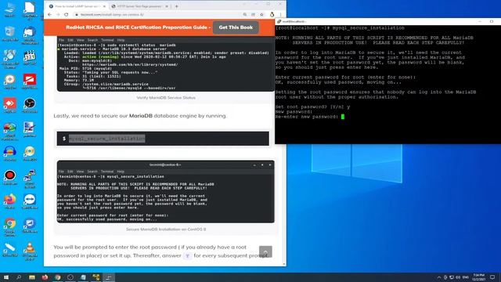Open Mozilla Thunderbird desktop icon
Screen dimensions: 501x282
(30, 34)
